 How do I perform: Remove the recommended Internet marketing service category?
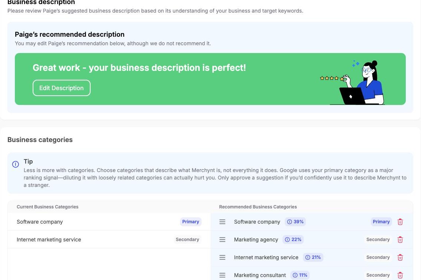[x=400, y=257]
